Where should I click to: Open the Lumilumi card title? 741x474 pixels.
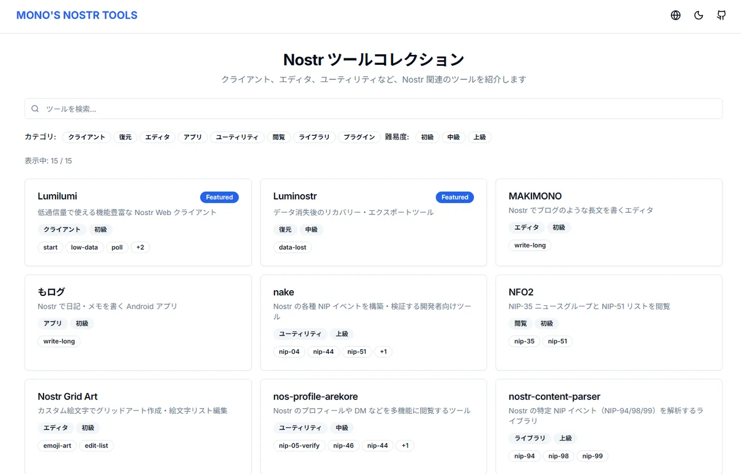57,196
